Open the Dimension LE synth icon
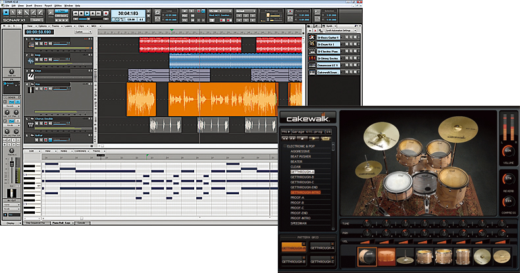 [x=312, y=65]
